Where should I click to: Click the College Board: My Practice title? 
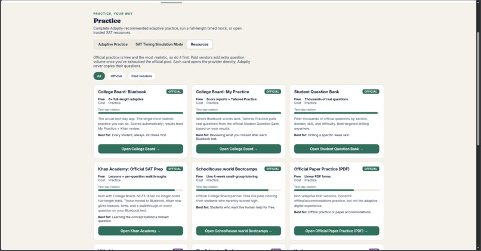(223, 92)
